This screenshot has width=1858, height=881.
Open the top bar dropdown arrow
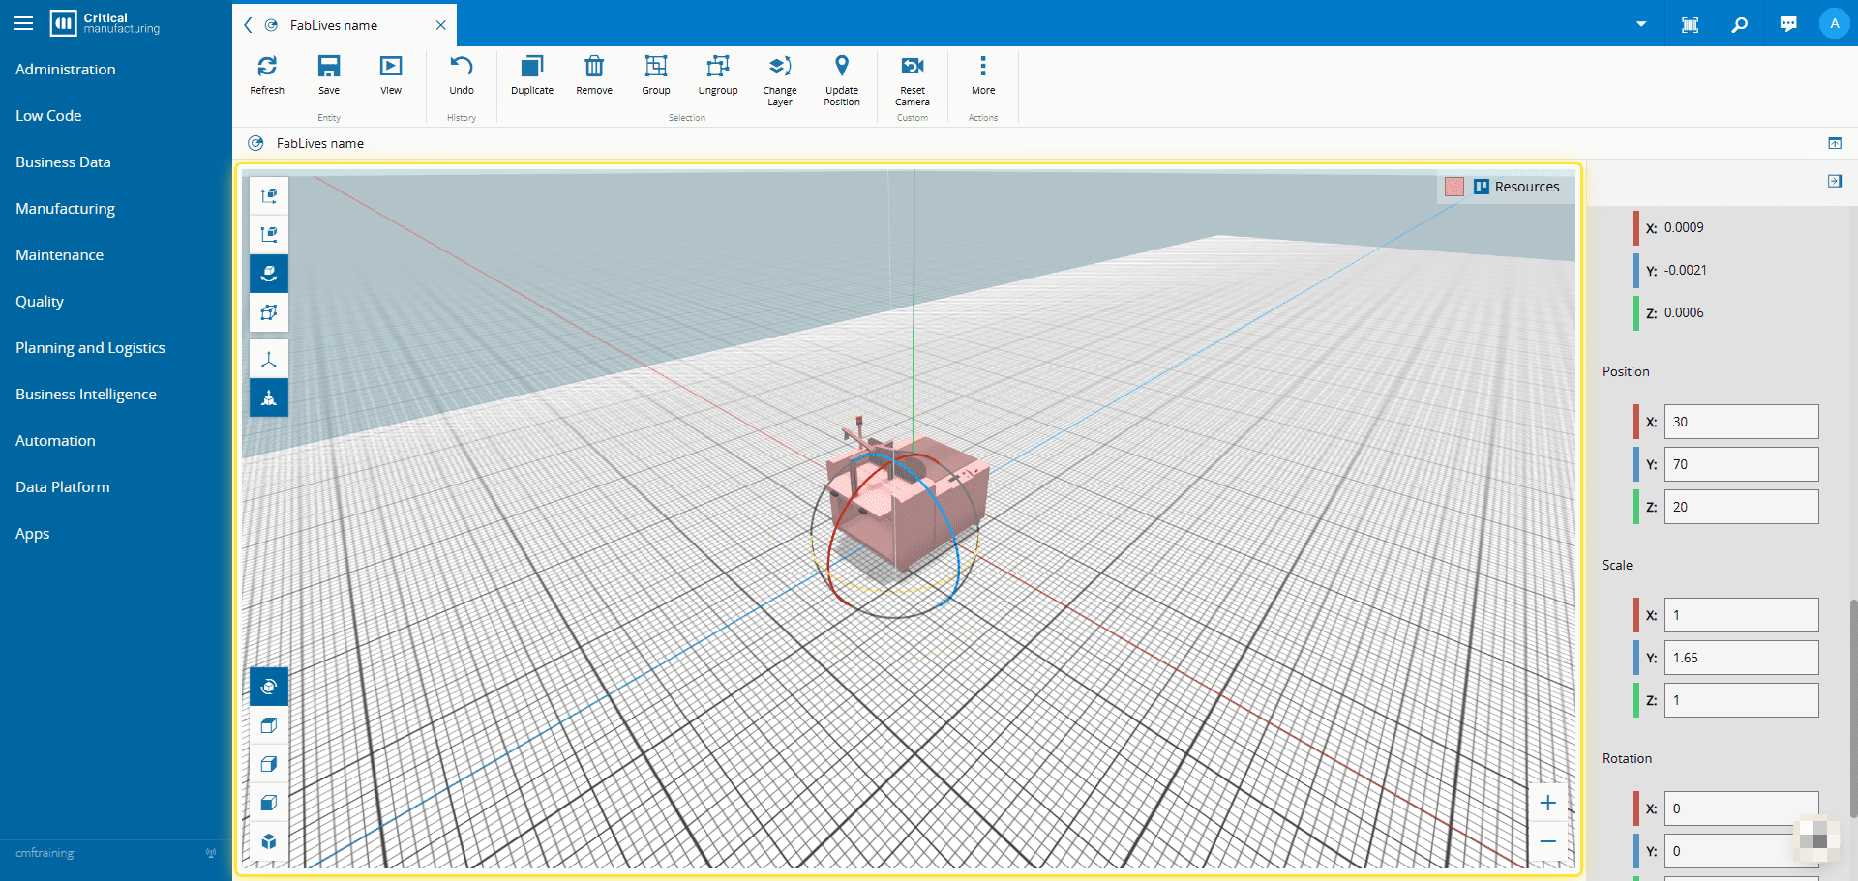(1641, 24)
